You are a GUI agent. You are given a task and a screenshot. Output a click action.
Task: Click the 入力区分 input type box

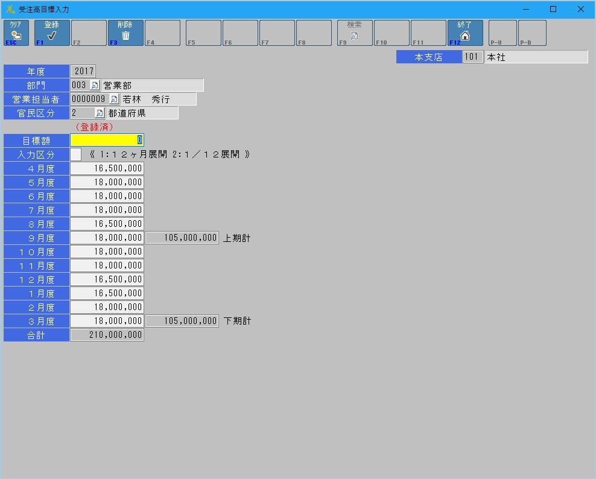click(x=75, y=154)
